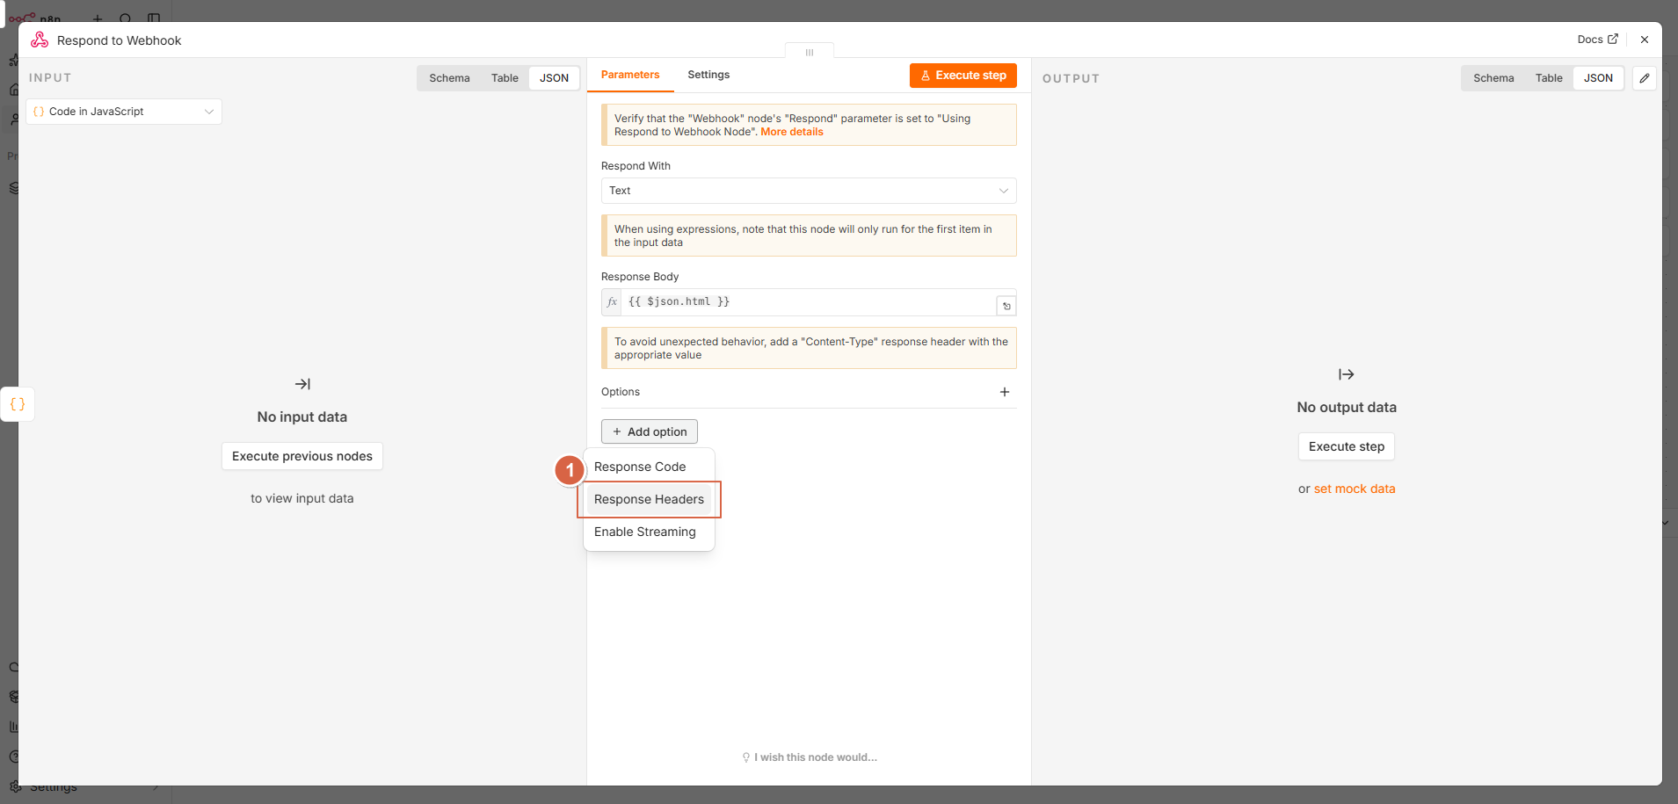
Task: Choose Response Headers from the options menu
Action: pyautogui.click(x=649, y=499)
